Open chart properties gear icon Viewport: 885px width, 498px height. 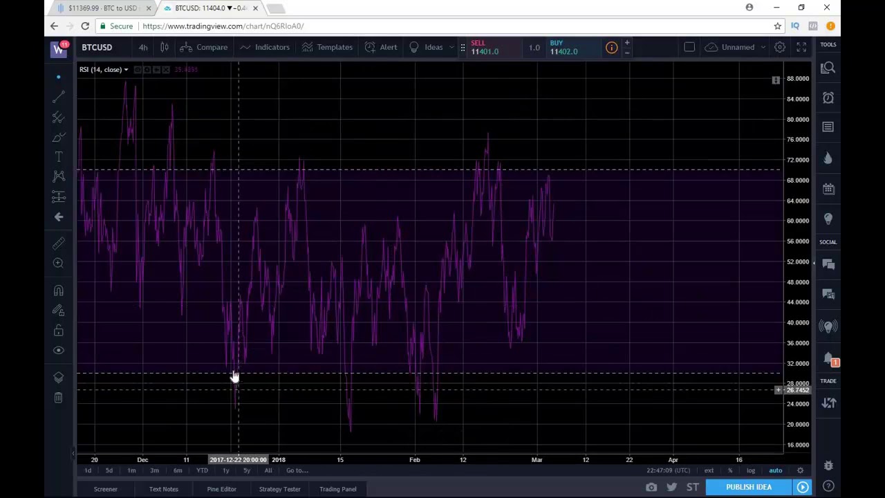pyautogui.click(x=780, y=47)
